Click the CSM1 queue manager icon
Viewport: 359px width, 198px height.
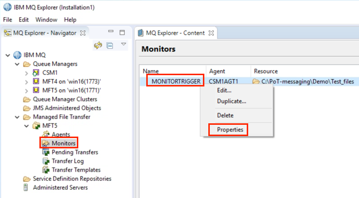(x=36, y=73)
